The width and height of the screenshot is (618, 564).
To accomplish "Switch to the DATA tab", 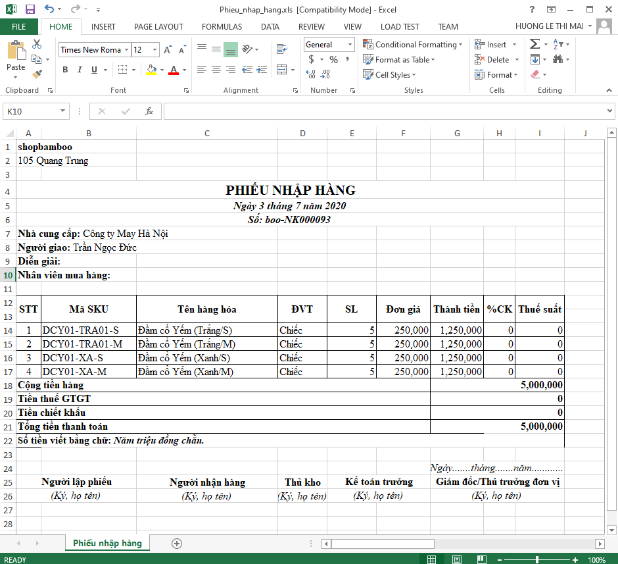I will (x=270, y=27).
